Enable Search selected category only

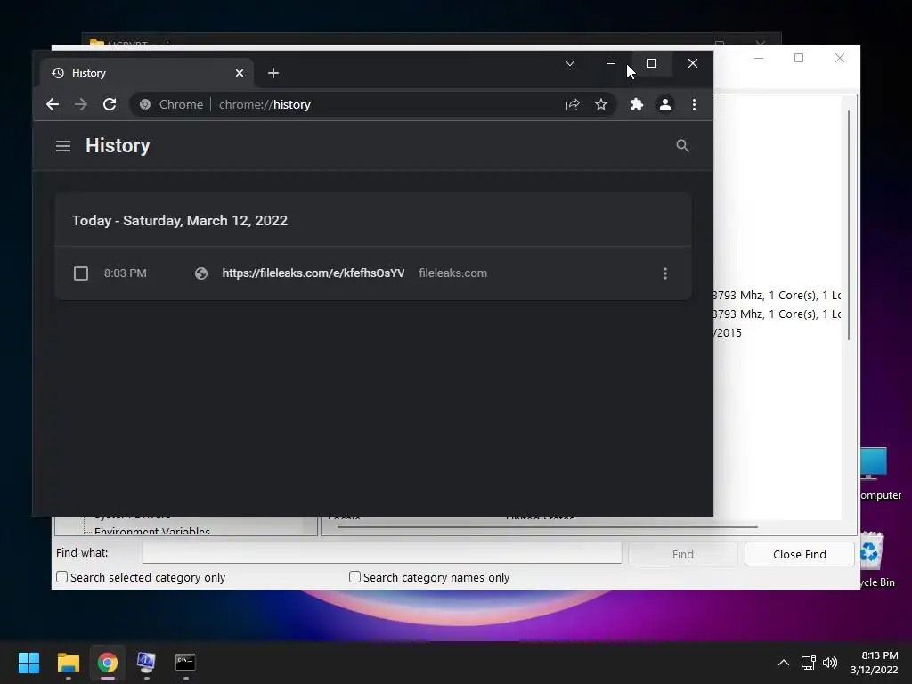(61, 577)
